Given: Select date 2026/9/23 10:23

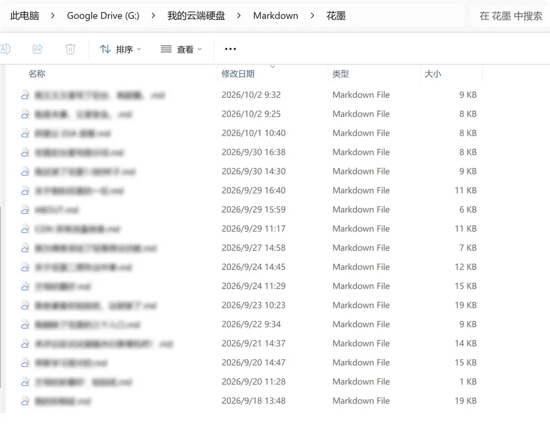Looking at the screenshot, I should point(254,305).
